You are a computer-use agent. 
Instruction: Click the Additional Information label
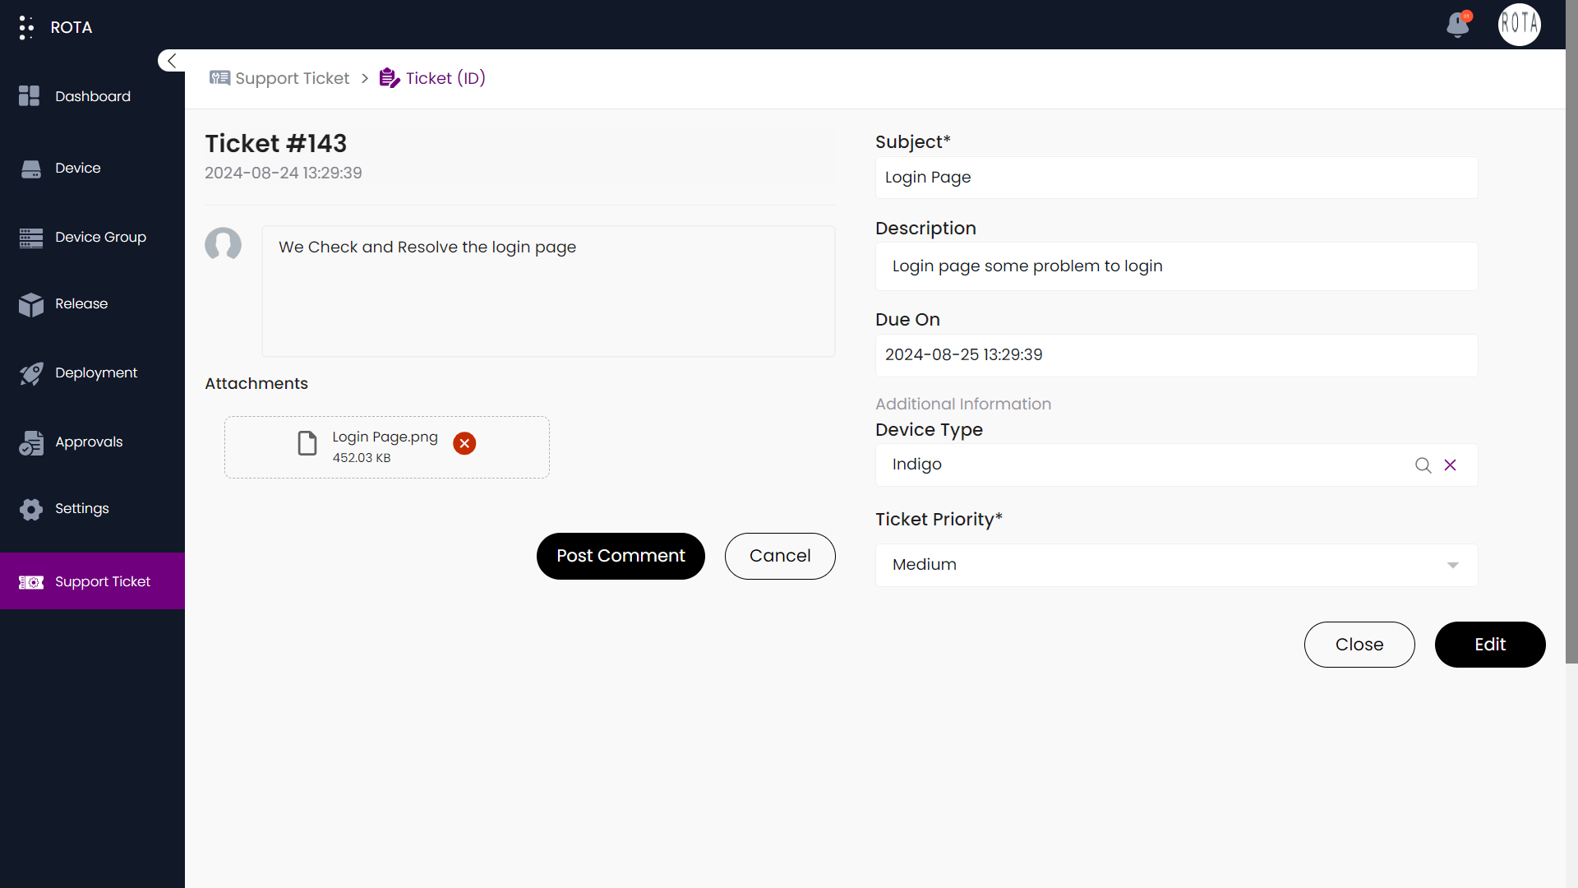pos(963,404)
